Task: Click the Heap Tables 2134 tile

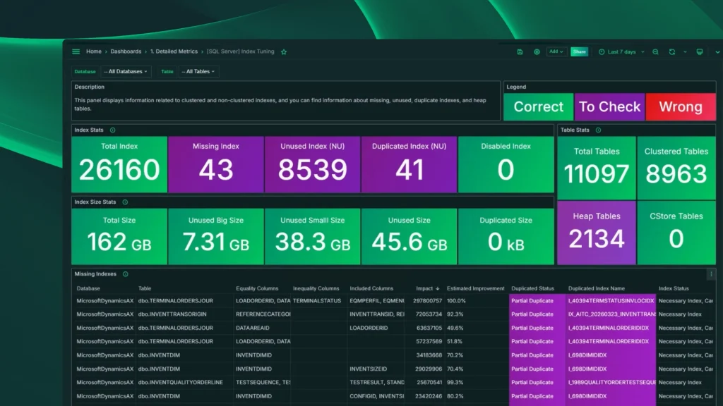Action: [x=596, y=233]
